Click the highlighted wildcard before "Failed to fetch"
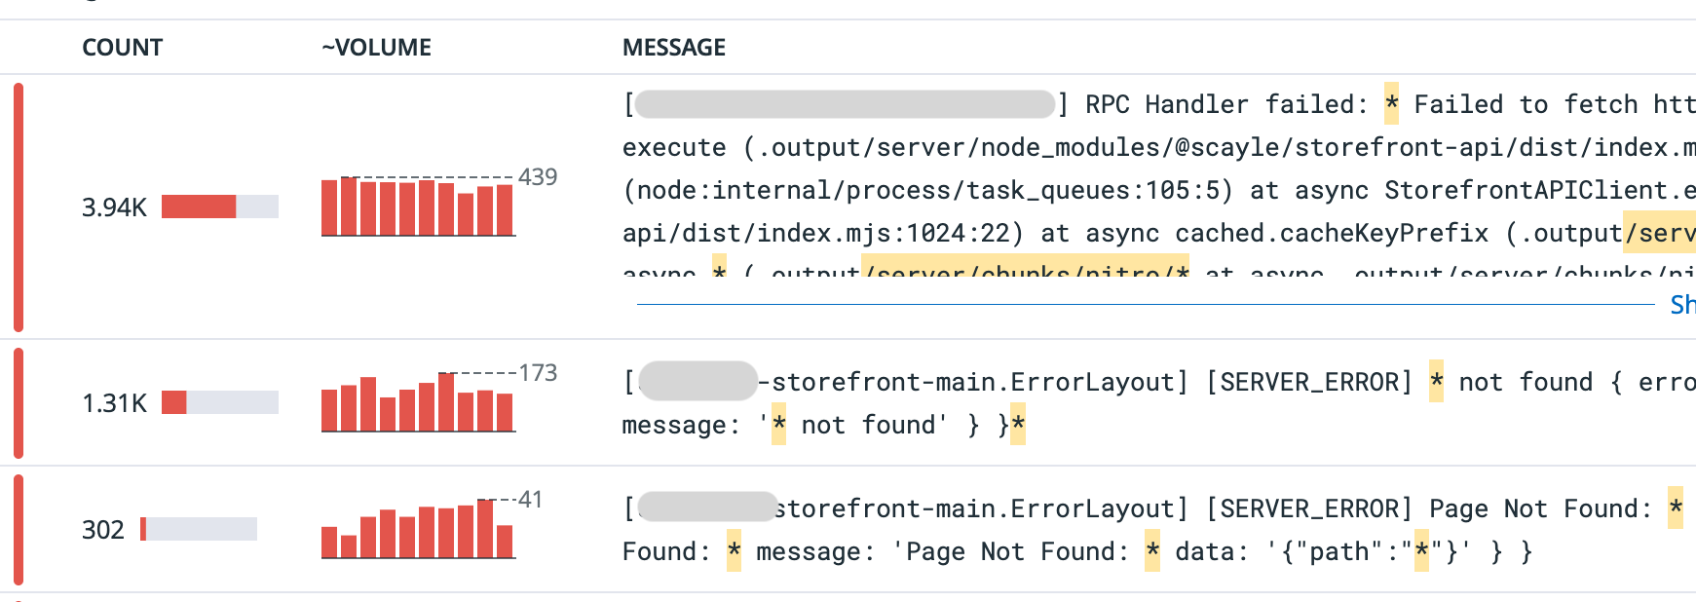 (x=1391, y=104)
